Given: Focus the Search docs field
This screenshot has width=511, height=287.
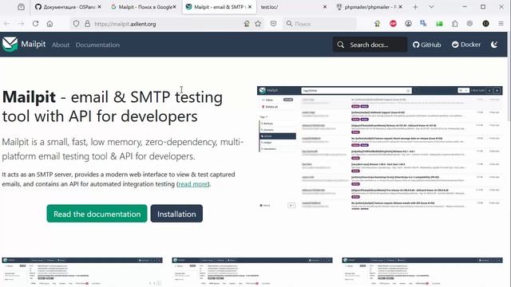Looking at the screenshot, I should click(369, 45).
